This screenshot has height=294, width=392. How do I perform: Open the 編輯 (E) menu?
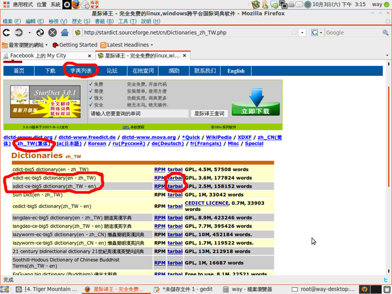(35, 22)
